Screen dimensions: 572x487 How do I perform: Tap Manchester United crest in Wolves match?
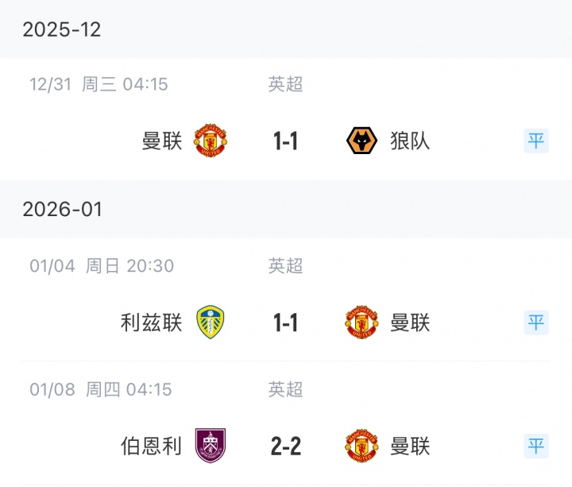tap(211, 141)
